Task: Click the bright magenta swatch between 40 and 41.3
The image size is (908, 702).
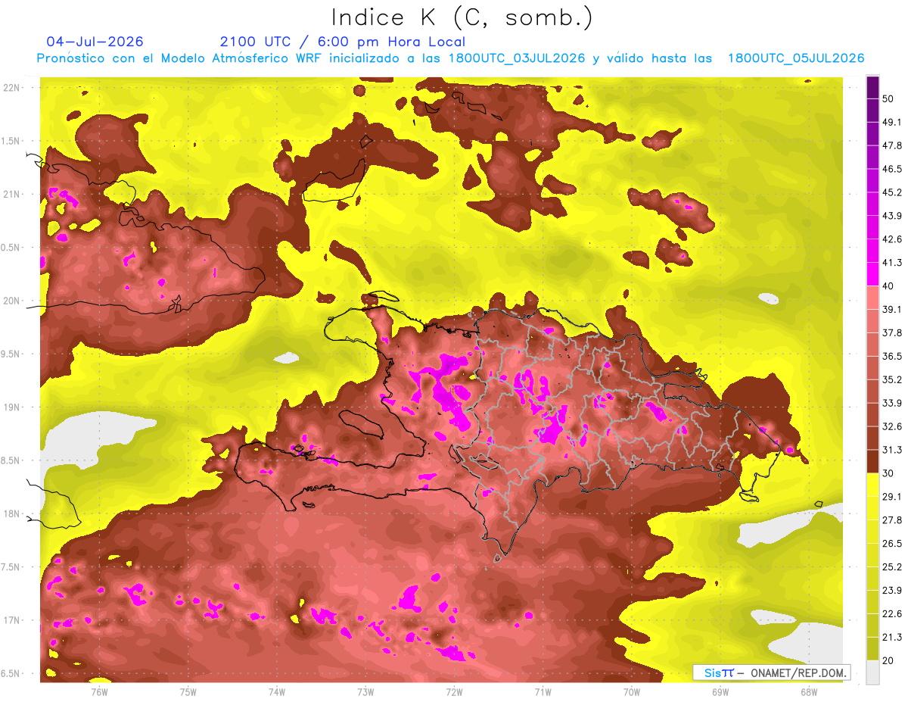Action: [x=873, y=274]
